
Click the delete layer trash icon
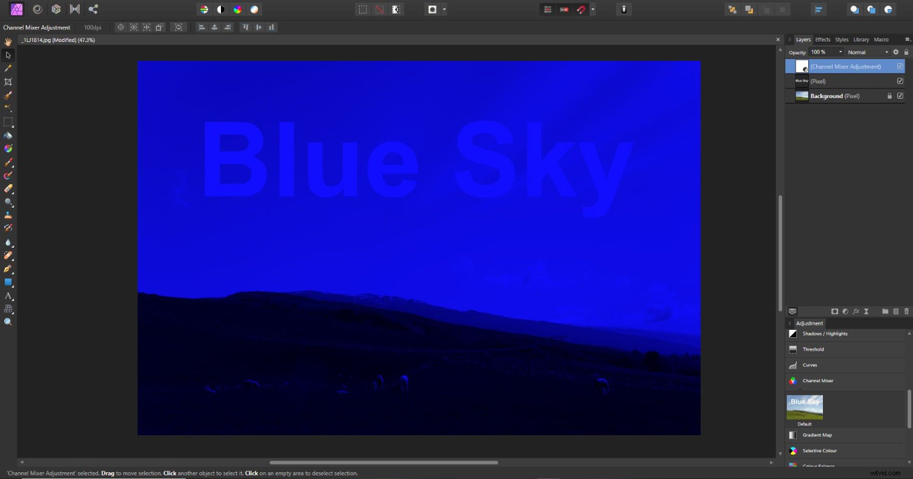pos(907,311)
